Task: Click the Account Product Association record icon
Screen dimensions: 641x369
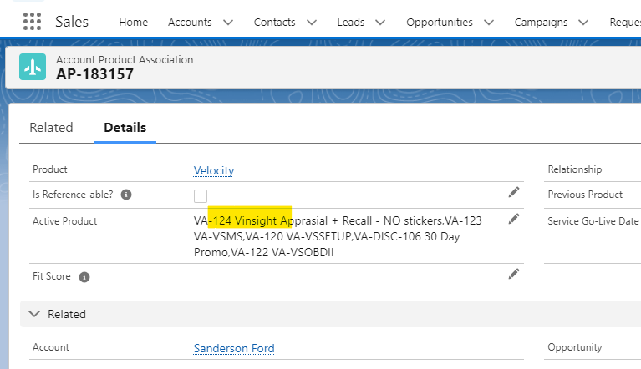Action: [33, 67]
